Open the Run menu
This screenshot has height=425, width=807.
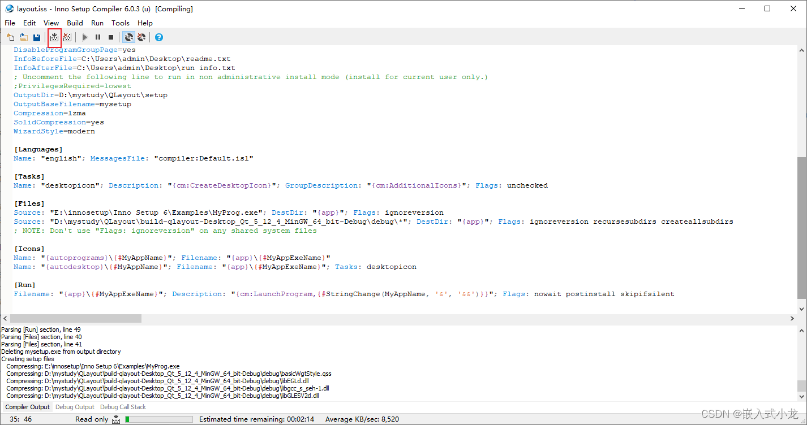97,23
